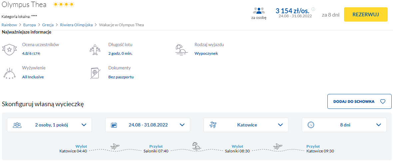The height and width of the screenshot is (163, 393).
Task: Click the beach umbrella icon for Rodzaj wyjazdu
Action: pos(182,50)
